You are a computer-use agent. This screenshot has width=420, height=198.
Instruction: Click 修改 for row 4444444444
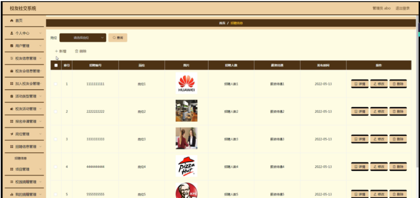pyautogui.click(x=379, y=166)
